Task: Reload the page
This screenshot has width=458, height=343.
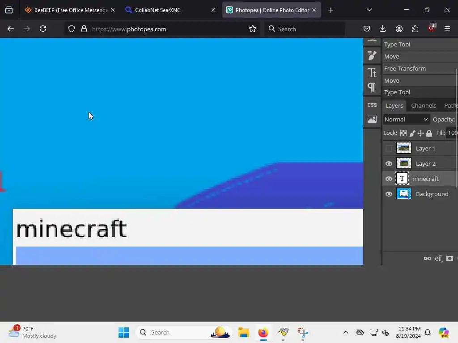Action: pos(43,29)
